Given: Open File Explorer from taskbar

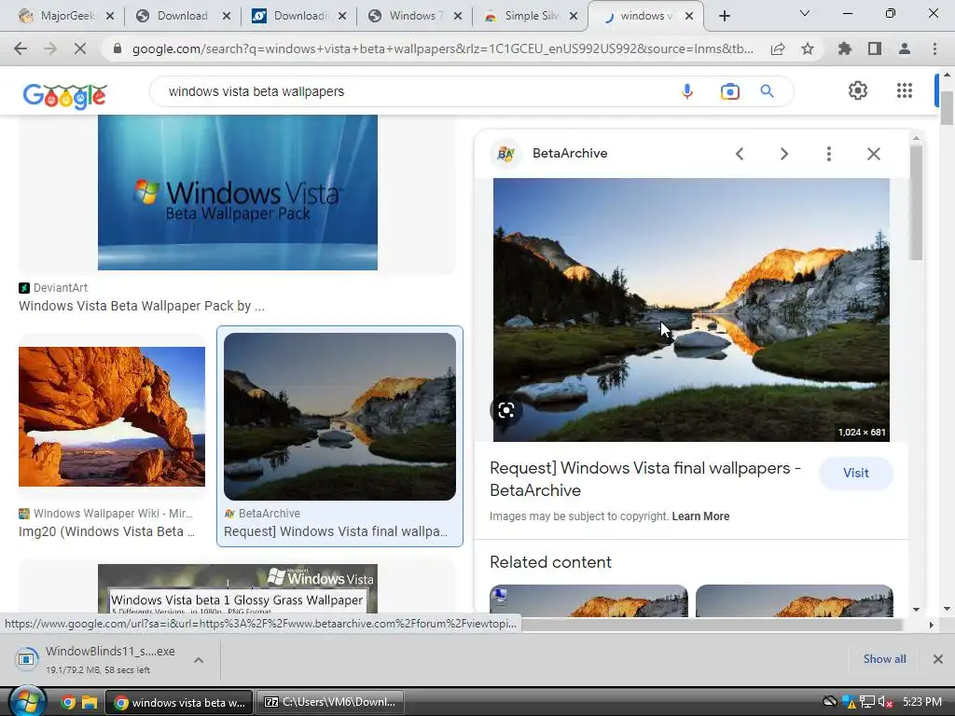Looking at the screenshot, I should click(x=90, y=702).
